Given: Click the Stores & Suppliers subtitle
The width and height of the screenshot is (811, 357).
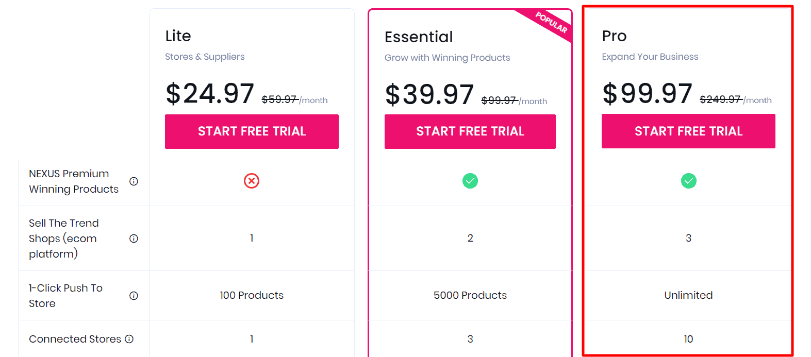Looking at the screenshot, I should click(205, 57).
